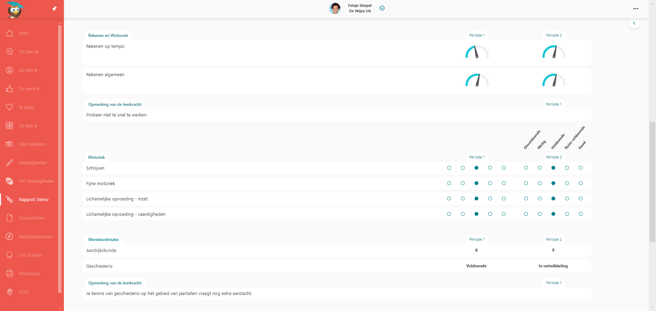
Task: Select Goed for Schrijven Periode 2
Action: (580, 168)
